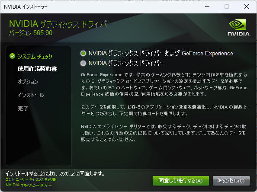Select システム チェック step in sidebar

pyautogui.click(x=35, y=57)
